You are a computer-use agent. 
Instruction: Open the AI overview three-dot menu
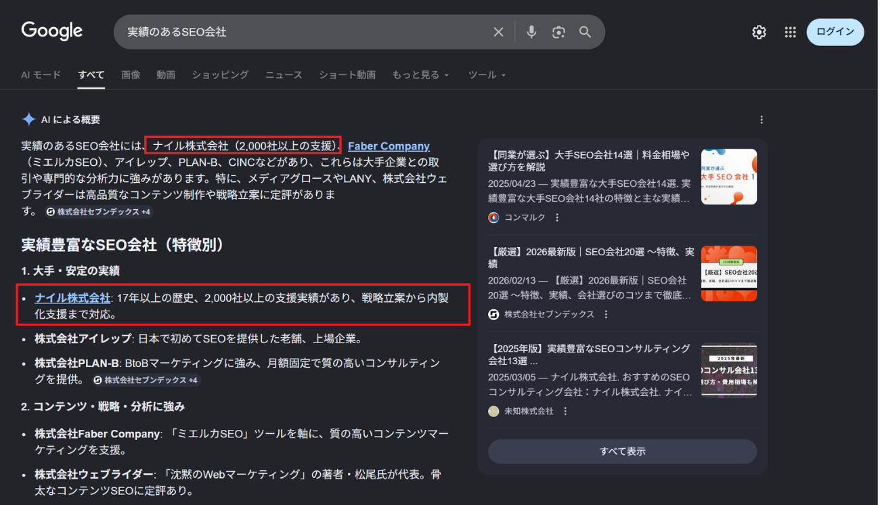click(x=762, y=119)
